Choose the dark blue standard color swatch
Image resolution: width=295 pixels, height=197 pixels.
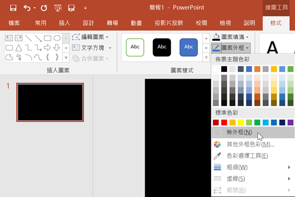point(282,122)
